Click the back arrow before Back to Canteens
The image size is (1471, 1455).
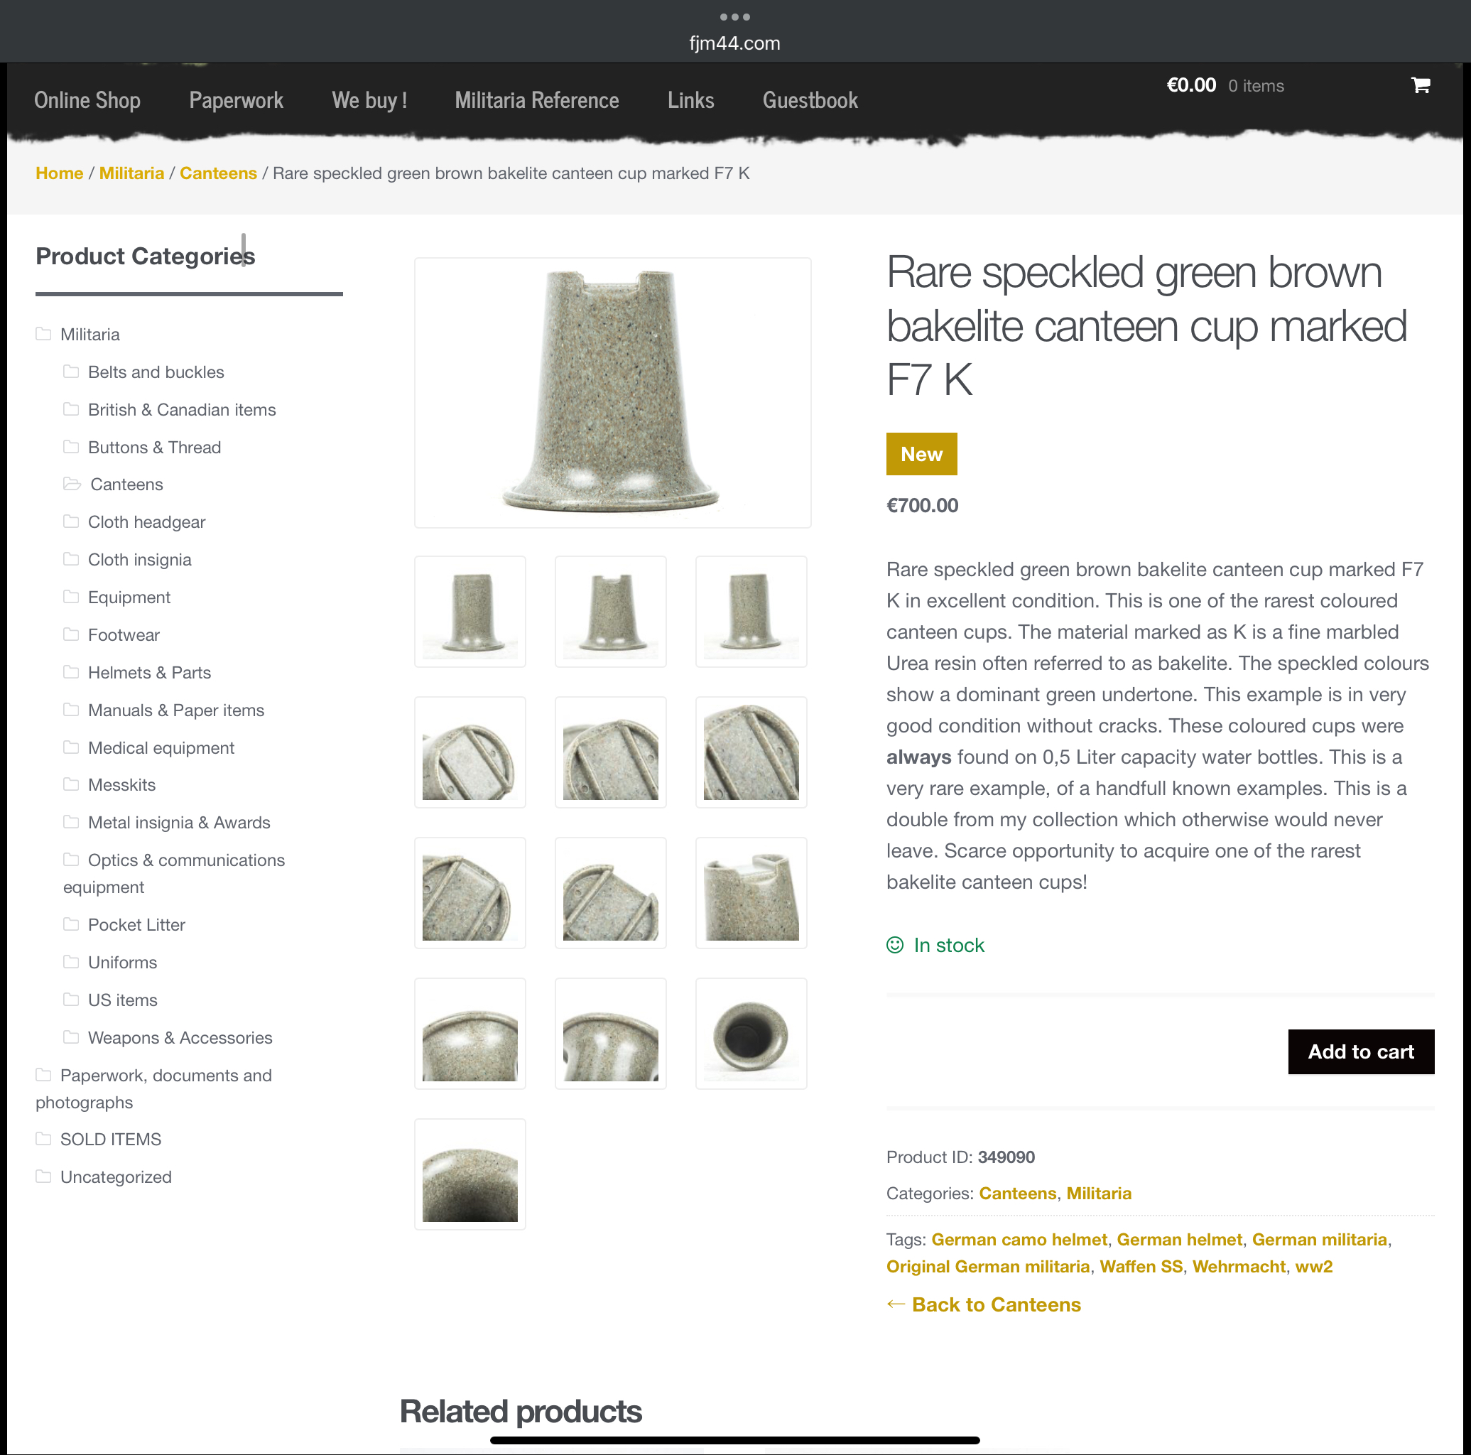click(x=896, y=1304)
